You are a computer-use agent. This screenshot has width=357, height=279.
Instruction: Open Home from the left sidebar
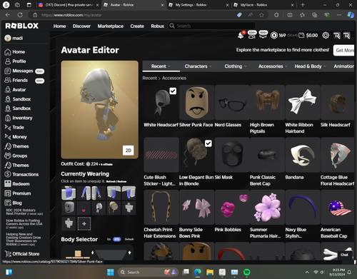(x=15, y=52)
